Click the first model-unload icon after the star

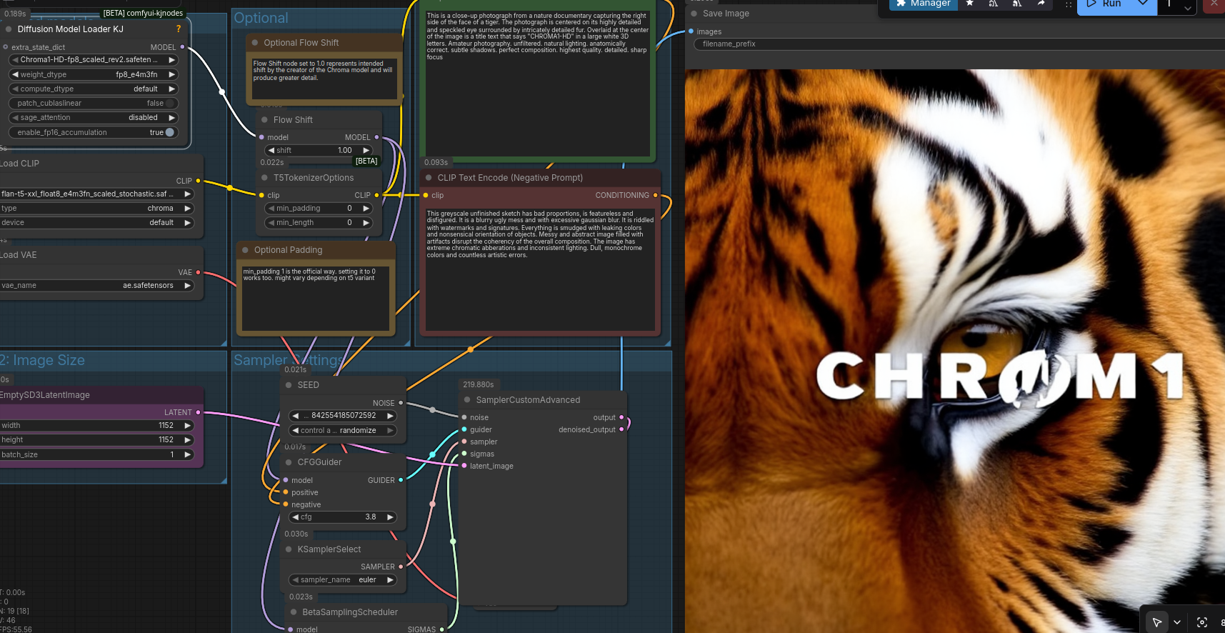(994, 4)
